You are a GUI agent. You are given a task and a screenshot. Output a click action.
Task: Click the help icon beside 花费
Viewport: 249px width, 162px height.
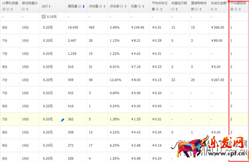(x=139, y=6)
